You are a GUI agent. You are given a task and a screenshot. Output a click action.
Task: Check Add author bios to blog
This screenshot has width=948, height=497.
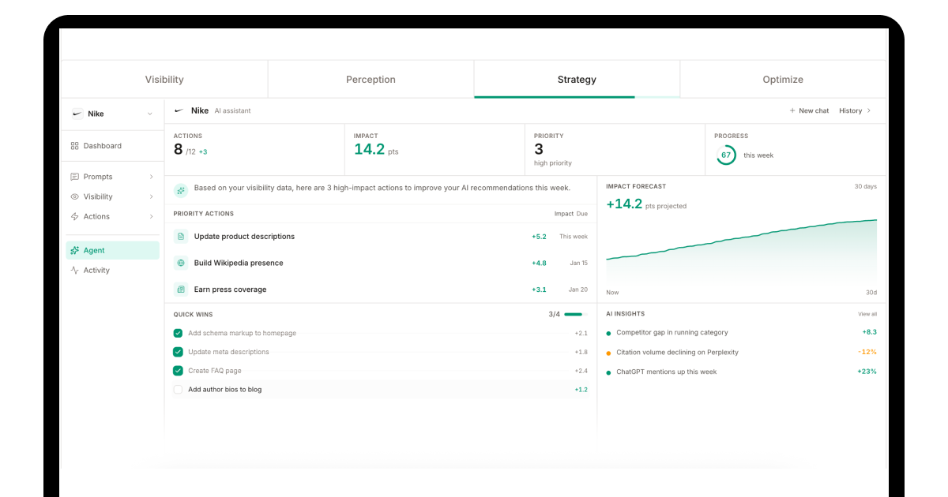pyautogui.click(x=178, y=390)
